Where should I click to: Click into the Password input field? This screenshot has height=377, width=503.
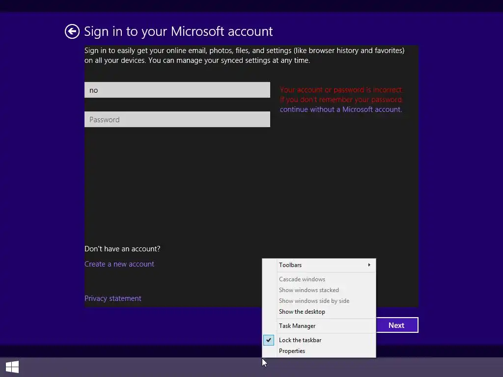point(177,119)
